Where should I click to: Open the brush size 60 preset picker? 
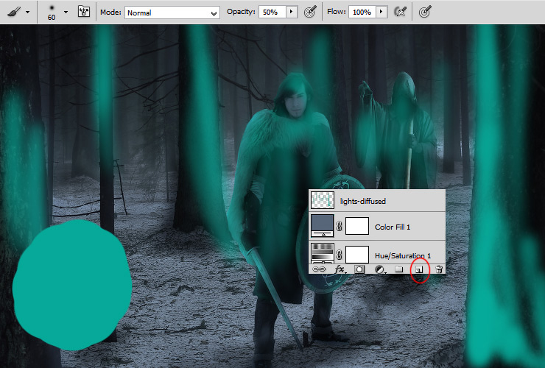pyautogui.click(x=52, y=13)
